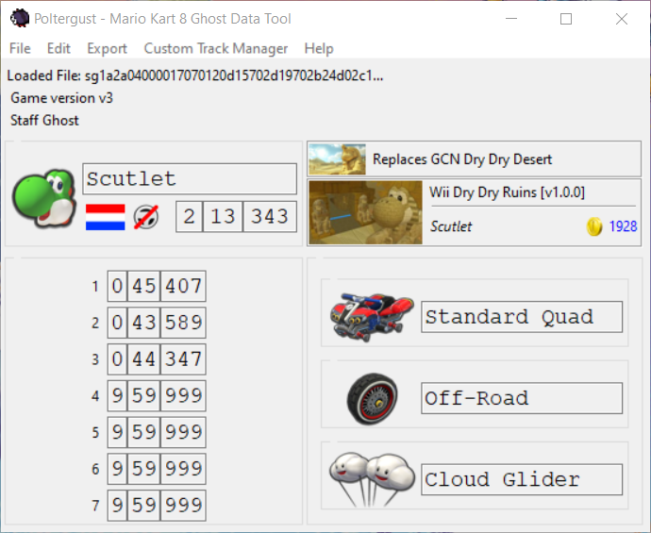The image size is (651, 533).
Task: Click the Netherlands flag icon
Action: pos(106,217)
